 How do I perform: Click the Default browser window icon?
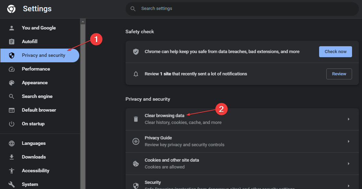click(x=12, y=110)
